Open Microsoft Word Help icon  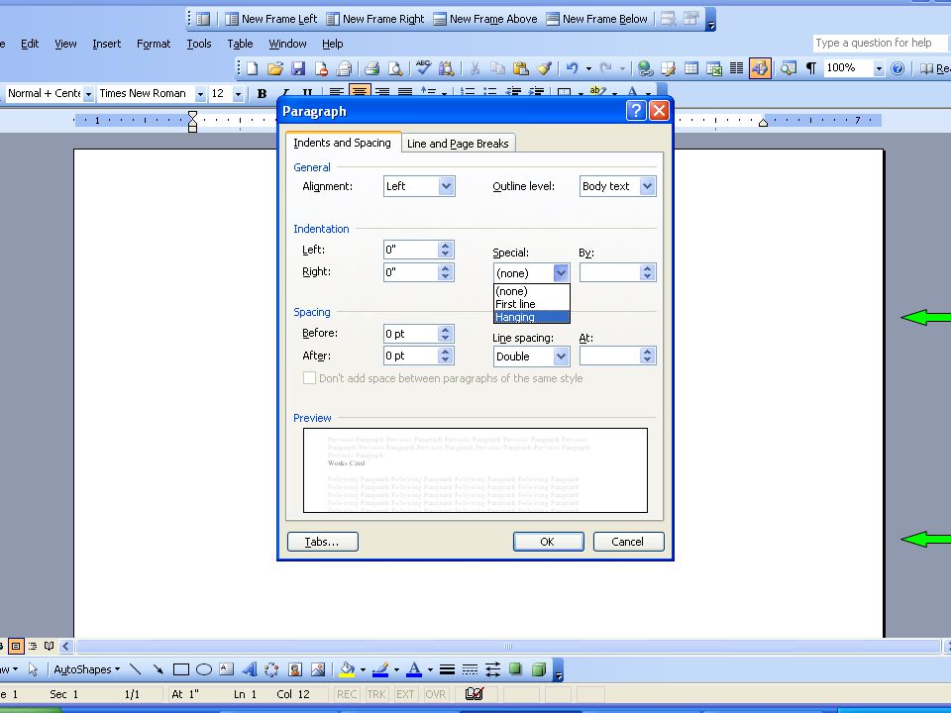[898, 68]
